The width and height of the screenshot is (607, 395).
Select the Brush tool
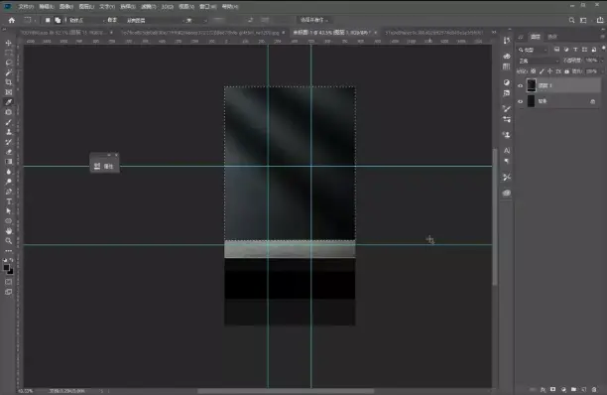[9, 122]
